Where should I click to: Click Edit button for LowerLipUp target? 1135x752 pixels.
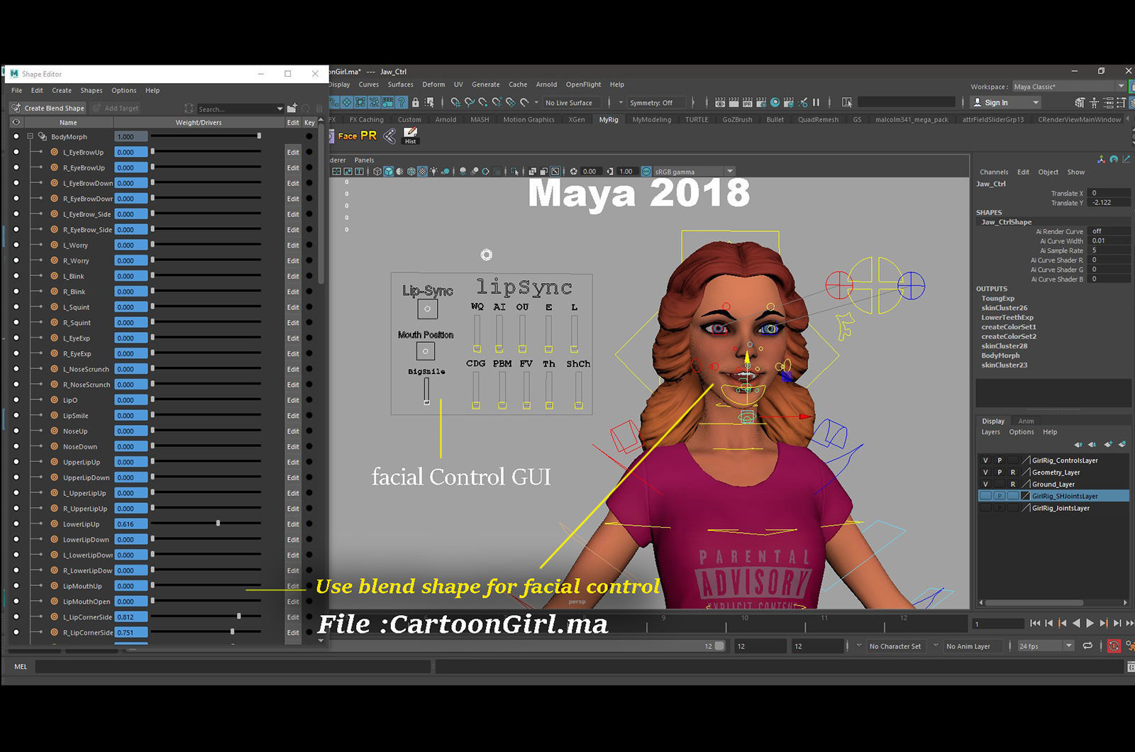coord(293,524)
